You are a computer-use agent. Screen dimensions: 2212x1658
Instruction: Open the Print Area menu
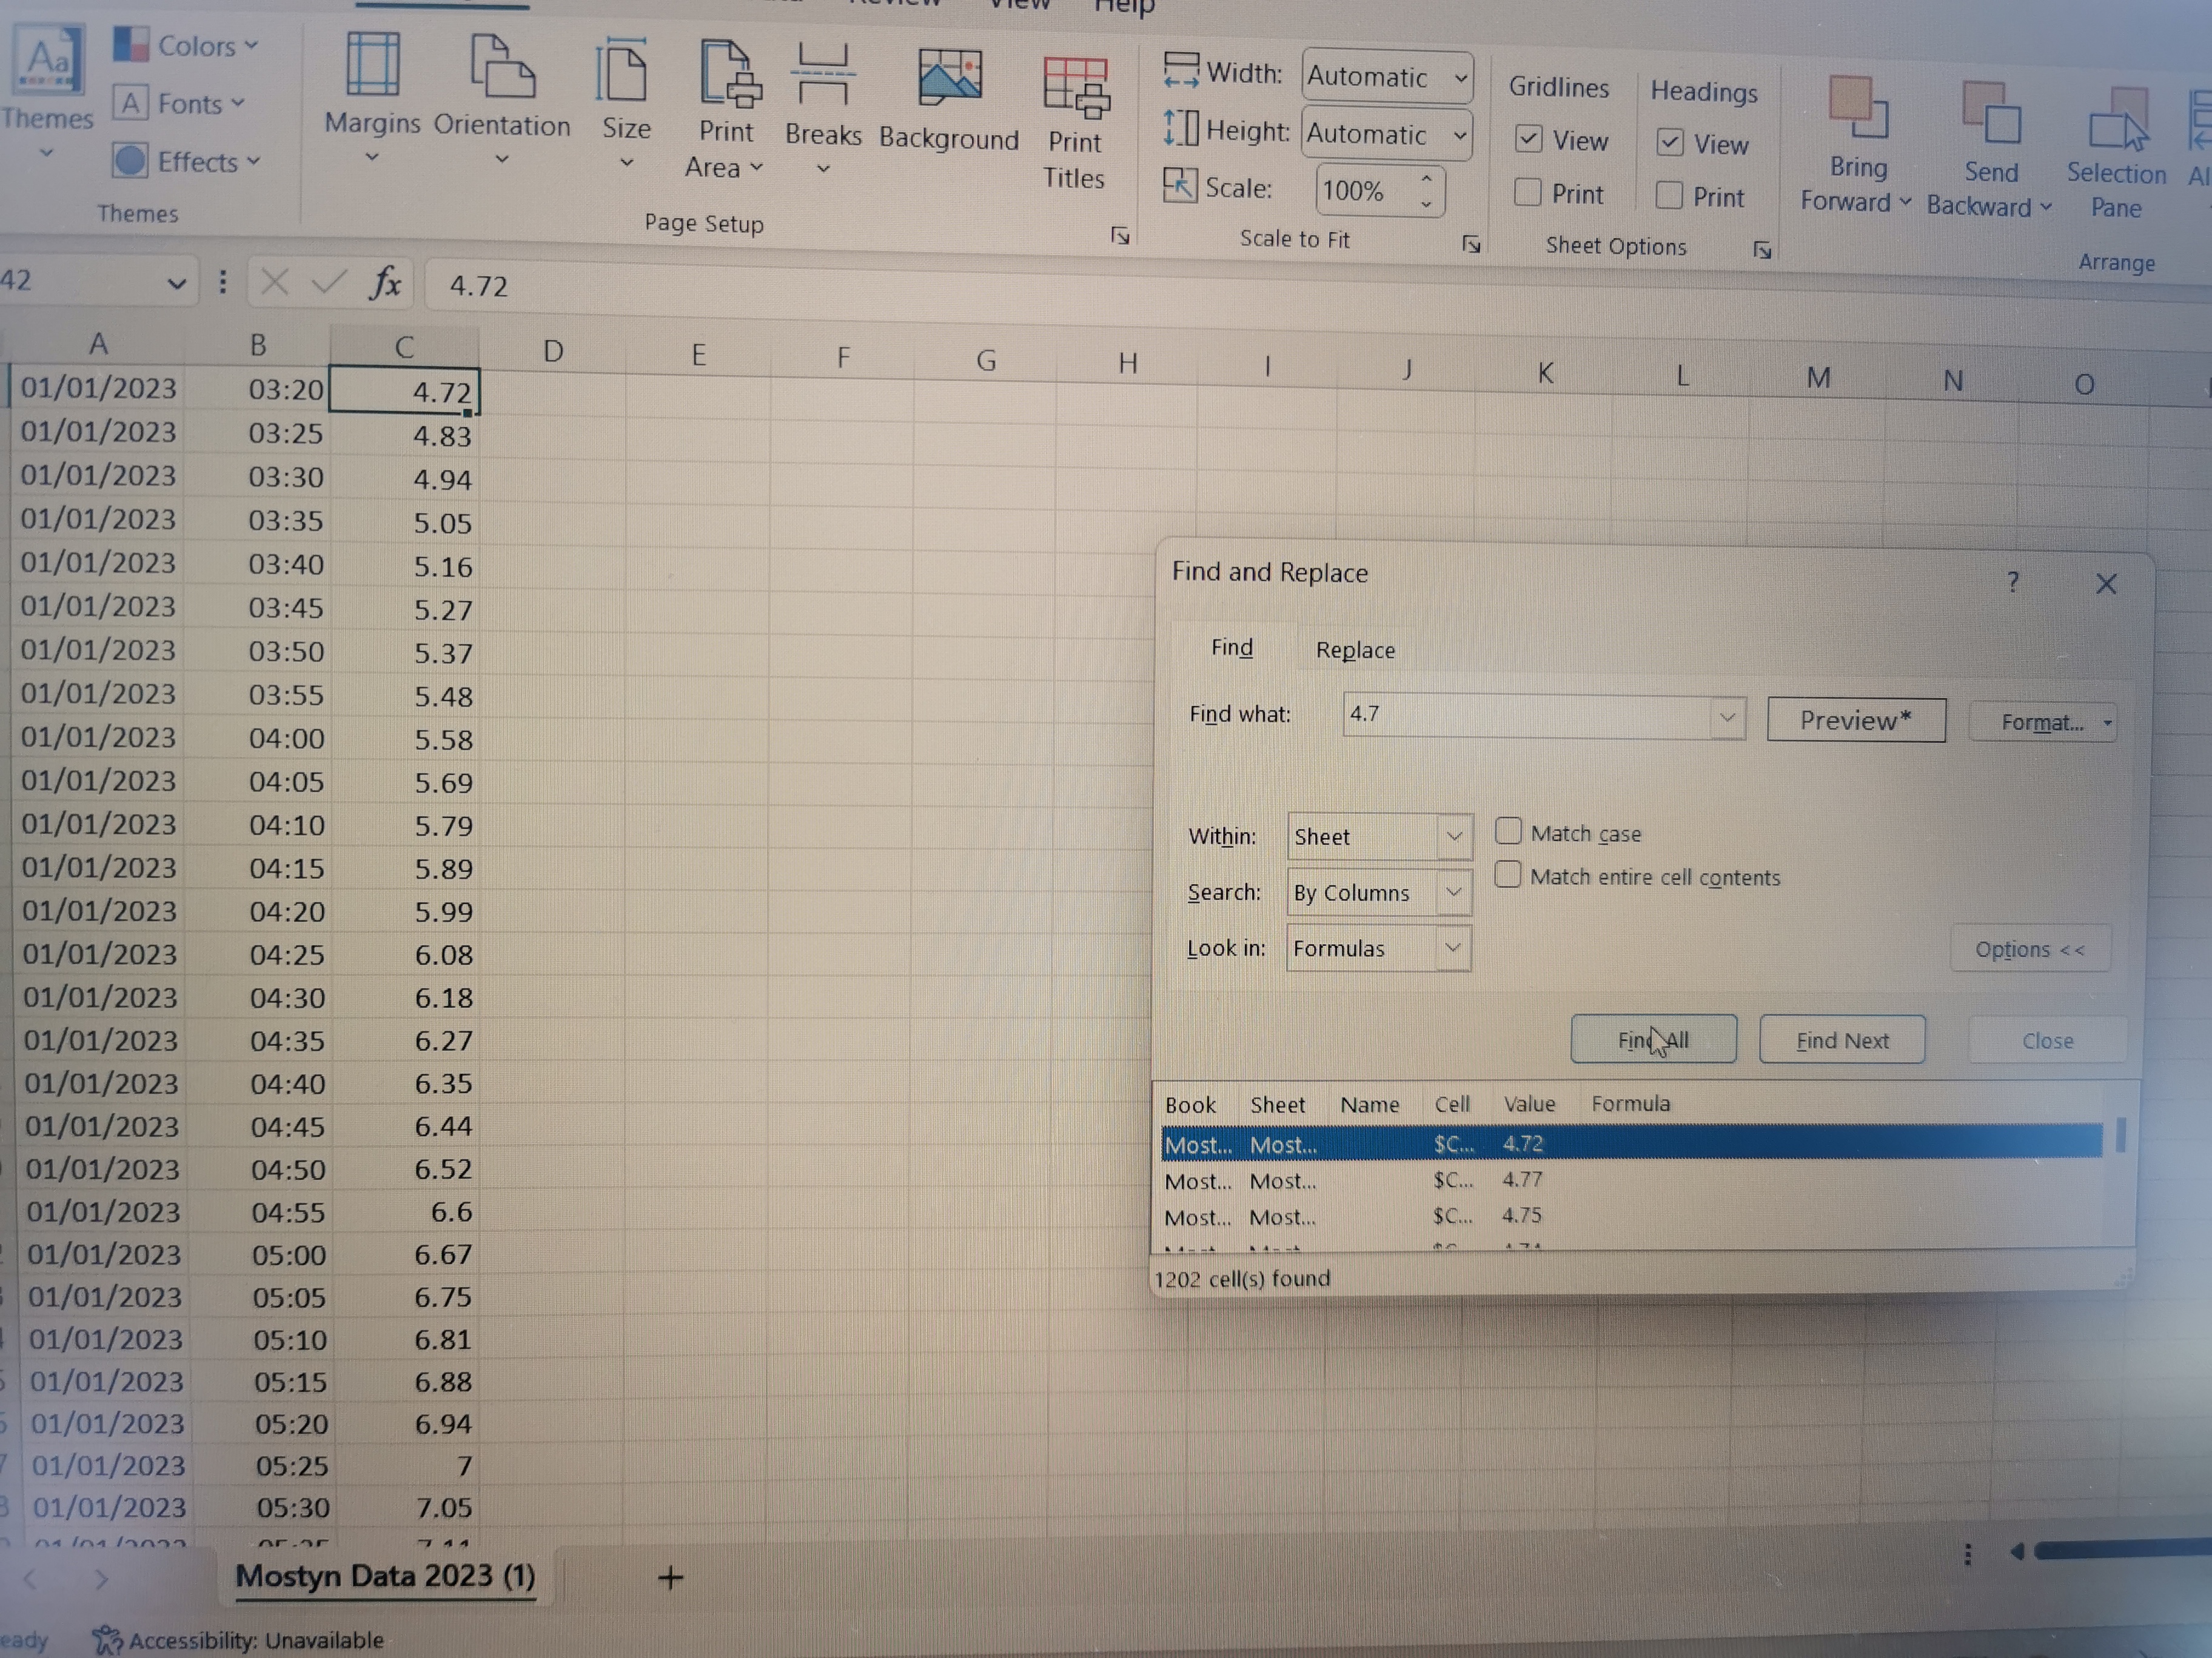725,109
